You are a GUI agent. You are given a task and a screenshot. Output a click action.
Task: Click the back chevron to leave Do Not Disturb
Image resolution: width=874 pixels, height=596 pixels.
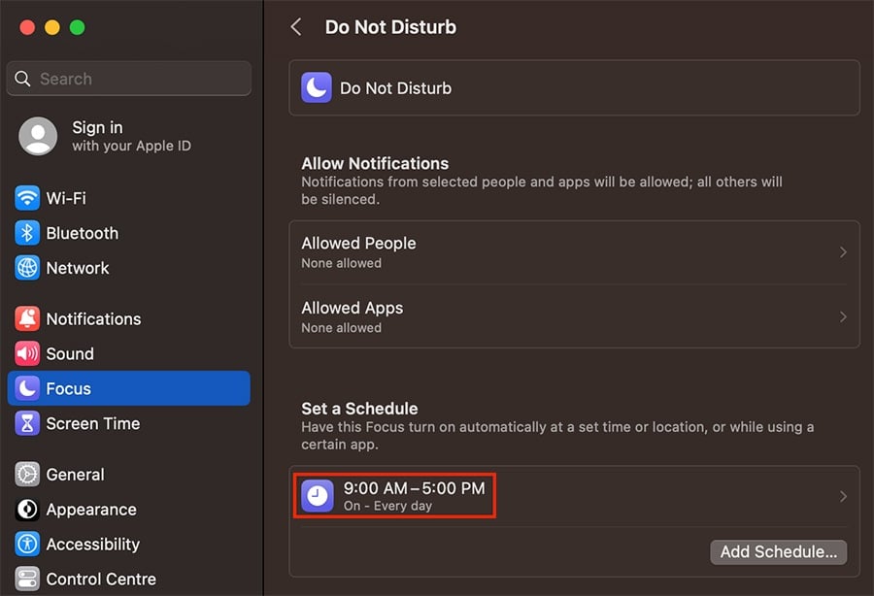click(296, 27)
